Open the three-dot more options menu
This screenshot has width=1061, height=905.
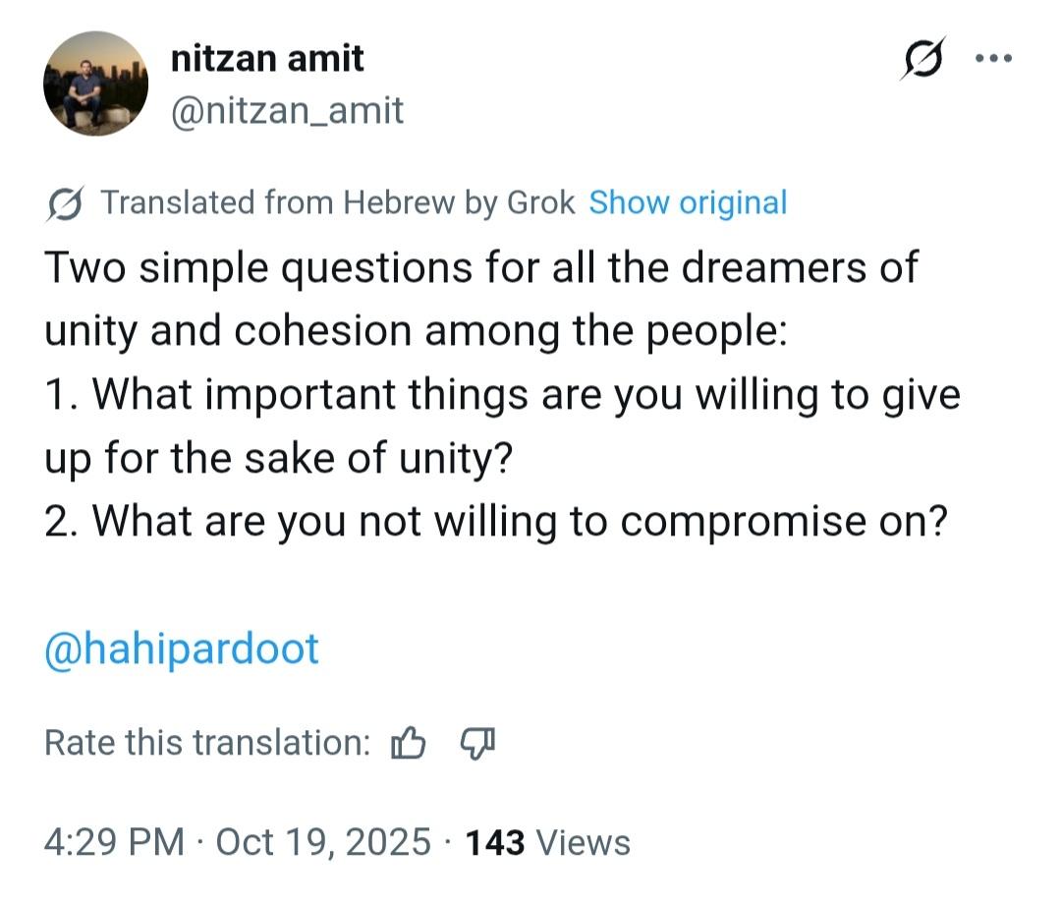pos(993,58)
